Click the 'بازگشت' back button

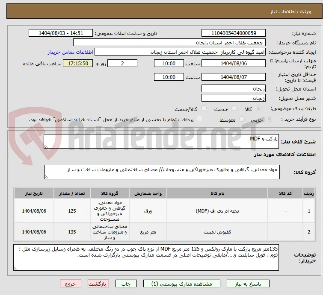tap(98, 284)
